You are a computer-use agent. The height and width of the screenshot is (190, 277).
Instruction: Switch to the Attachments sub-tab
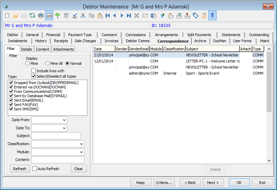(63, 49)
